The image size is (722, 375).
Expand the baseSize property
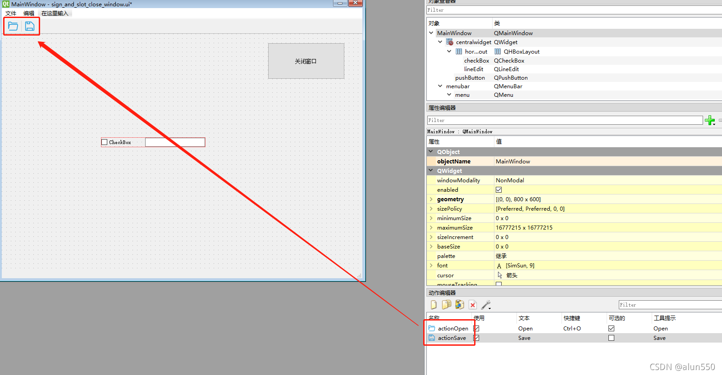coord(431,246)
